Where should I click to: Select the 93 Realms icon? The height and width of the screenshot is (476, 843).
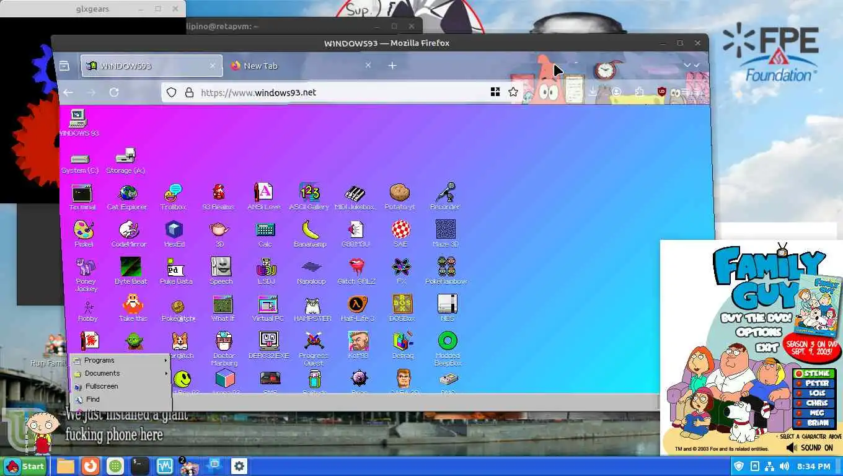pyautogui.click(x=218, y=198)
